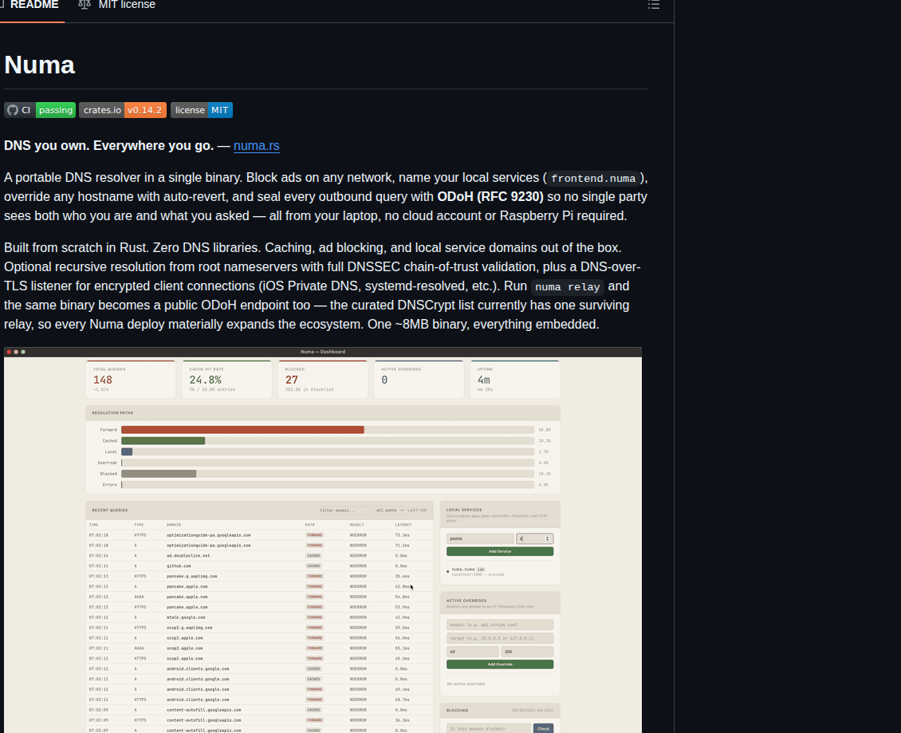Click the red close dot in dashboard
This screenshot has width=901, height=733.
tap(10, 352)
